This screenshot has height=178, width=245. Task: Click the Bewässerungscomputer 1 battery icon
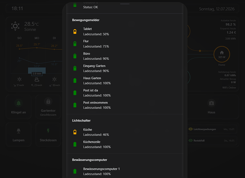coord(75,171)
